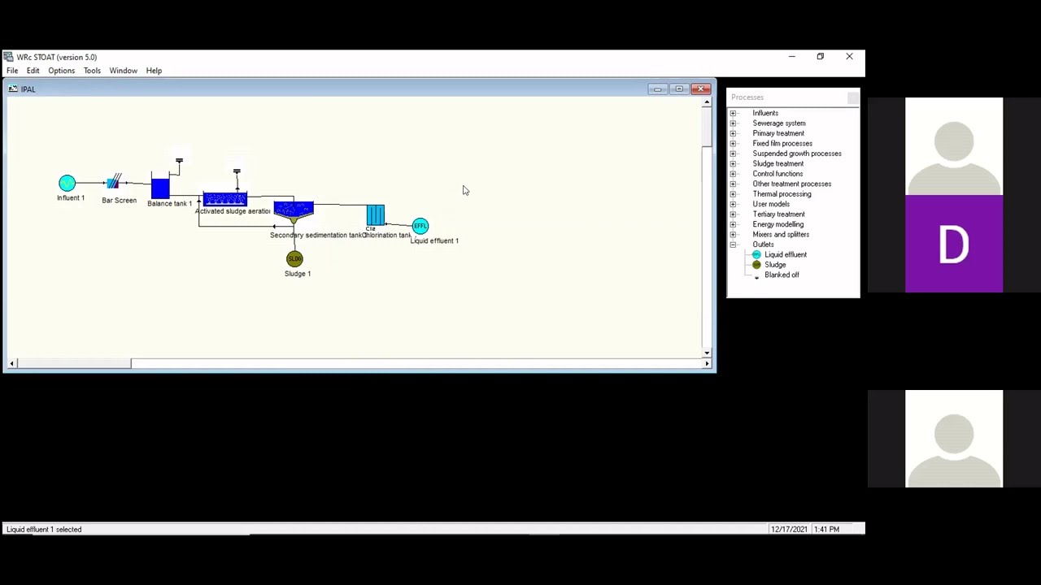Image resolution: width=1041 pixels, height=585 pixels.
Task: Expand the Influents tree node
Action: (733, 113)
